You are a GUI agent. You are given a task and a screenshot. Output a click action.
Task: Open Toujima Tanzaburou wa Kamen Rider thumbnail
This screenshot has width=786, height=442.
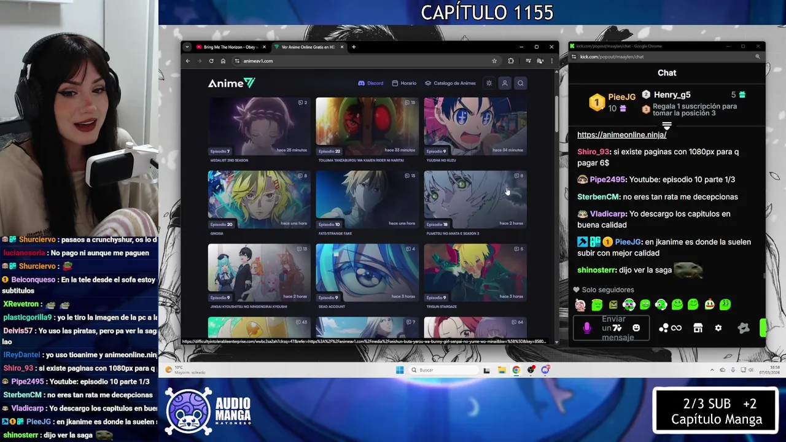click(367, 126)
